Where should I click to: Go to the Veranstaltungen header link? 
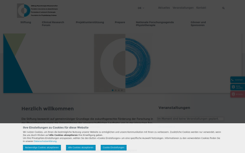(x=183, y=8)
